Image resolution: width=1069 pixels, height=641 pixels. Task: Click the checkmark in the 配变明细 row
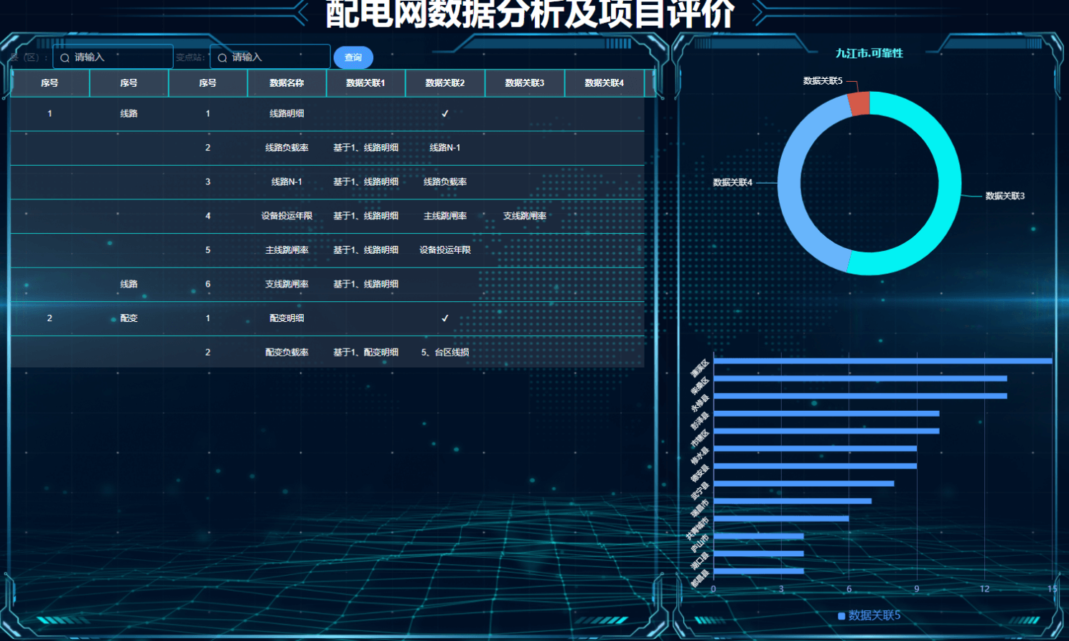click(445, 318)
